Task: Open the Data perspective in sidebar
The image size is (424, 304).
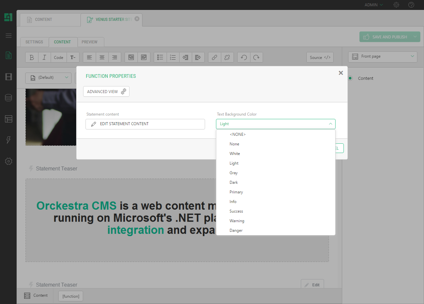Action: (9, 98)
